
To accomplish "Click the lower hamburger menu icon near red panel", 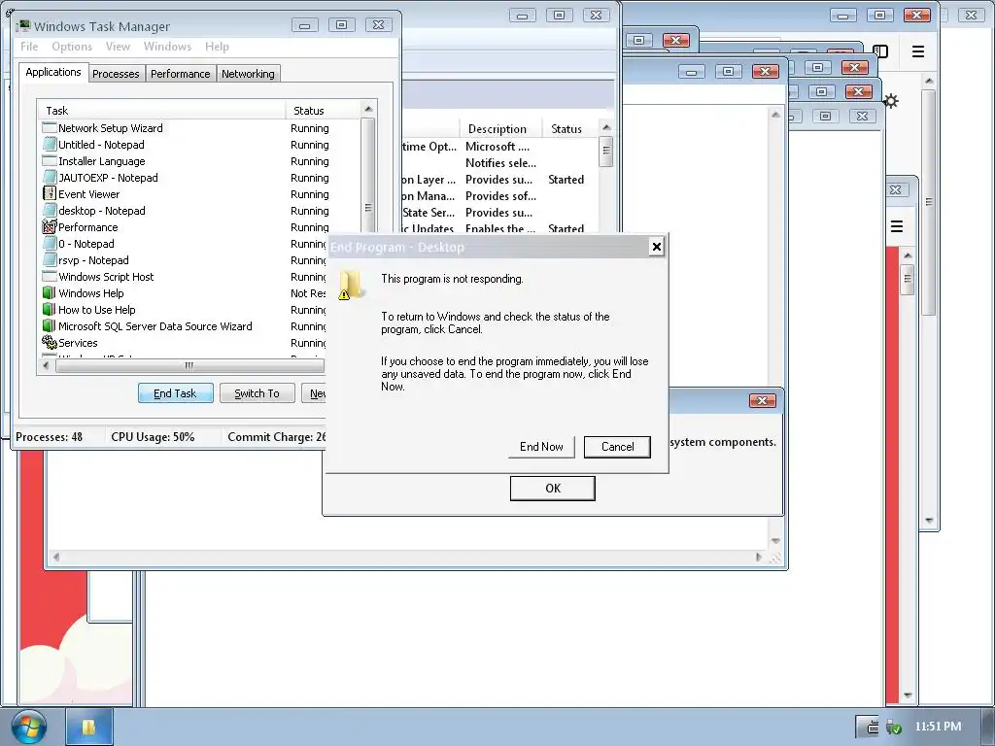I will [x=897, y=226].
